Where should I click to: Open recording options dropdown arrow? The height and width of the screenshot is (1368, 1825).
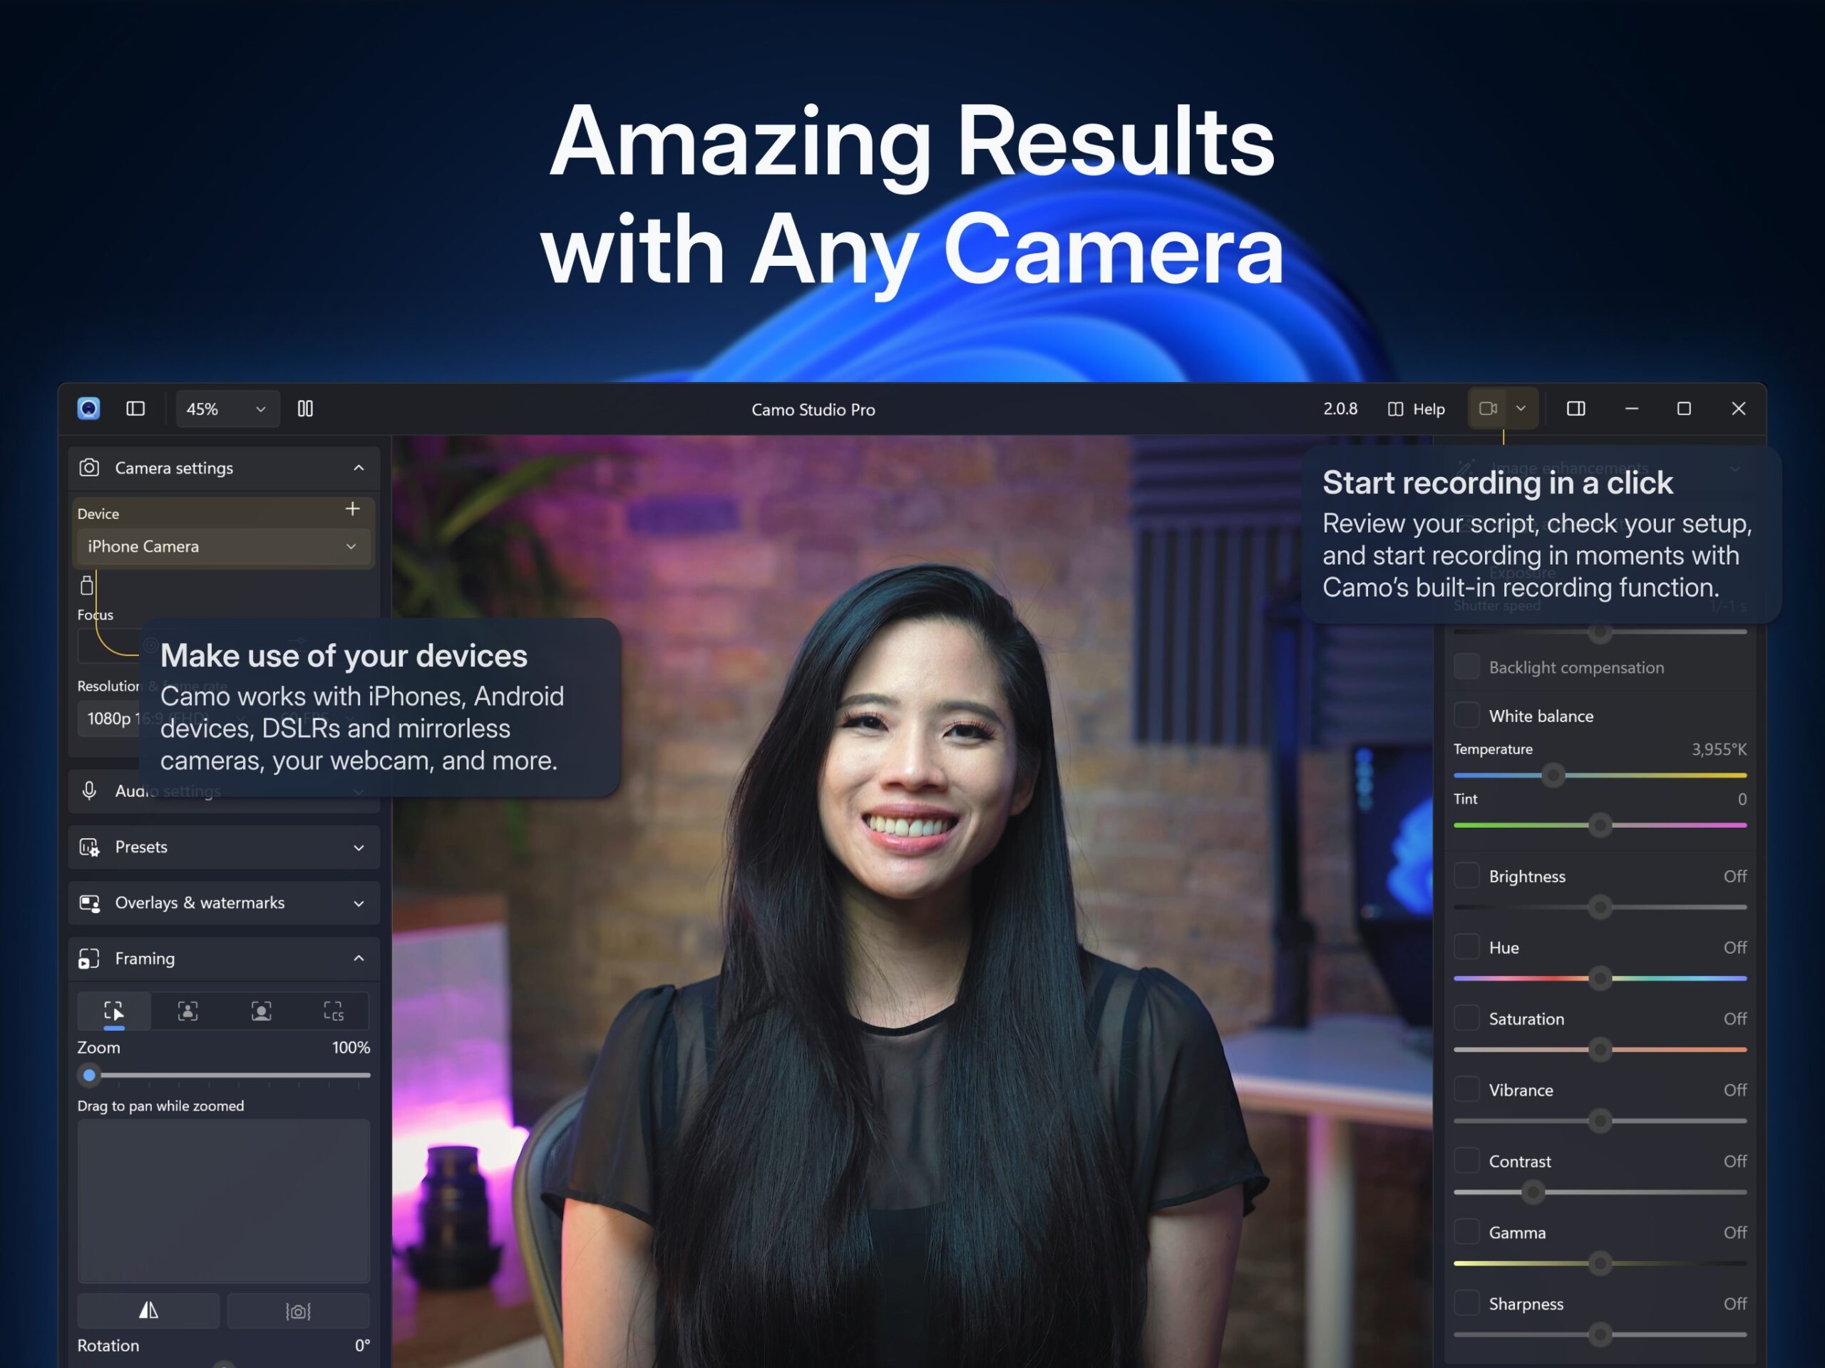[x=1521, y=408]
